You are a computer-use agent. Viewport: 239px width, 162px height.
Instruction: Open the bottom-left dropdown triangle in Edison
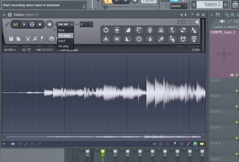click(4, 144)
